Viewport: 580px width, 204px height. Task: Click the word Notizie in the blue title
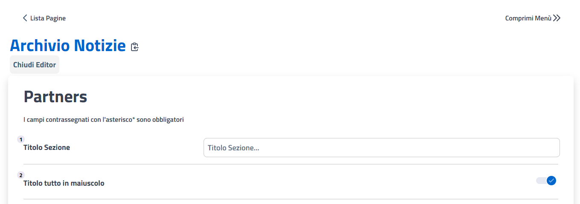[x=100, y=45]
